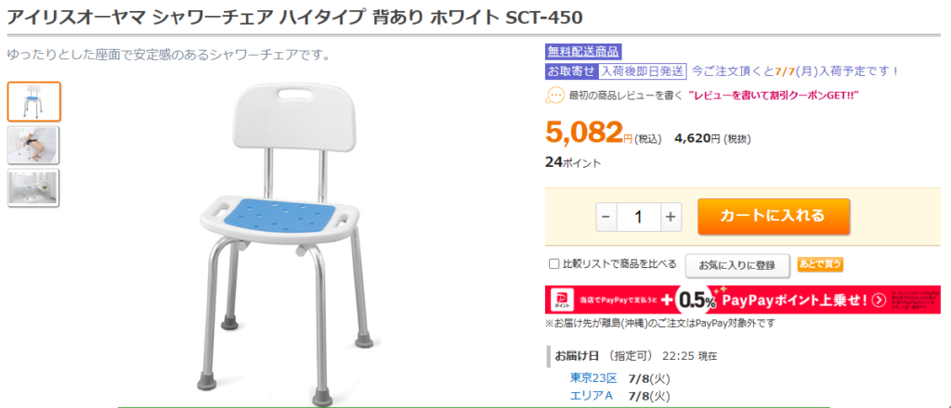Image resolution: width=951 pixels, height=408 pixels.
Task: Click the quantity input field showing 1
Action: (x=639, y=217)
